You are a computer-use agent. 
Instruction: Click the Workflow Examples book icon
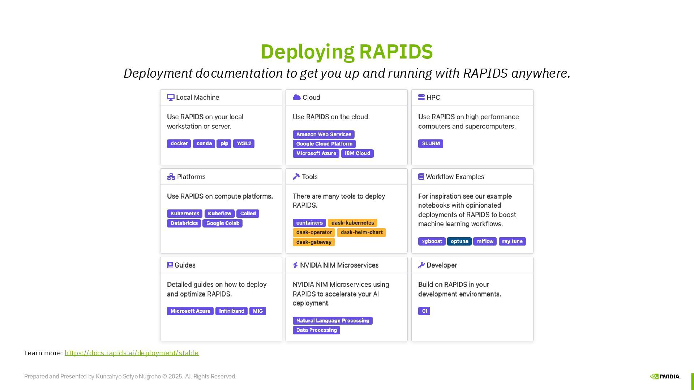pyautogui.click(x=421, y=177)
